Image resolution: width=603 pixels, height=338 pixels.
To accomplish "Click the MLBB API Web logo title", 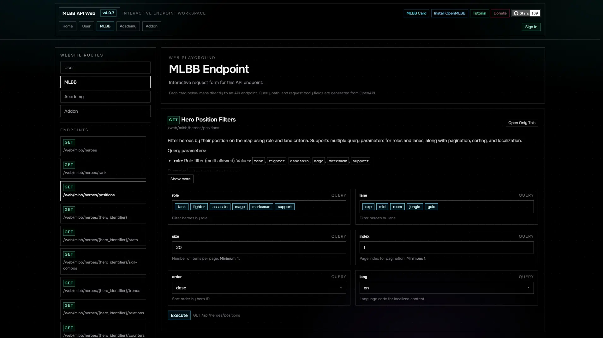I will (79, 13).
